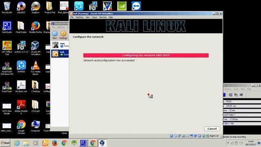This screenshot has width=261, height=147.
Task: Click the network adapter icon in VM status bar
Action: (183, 136)
